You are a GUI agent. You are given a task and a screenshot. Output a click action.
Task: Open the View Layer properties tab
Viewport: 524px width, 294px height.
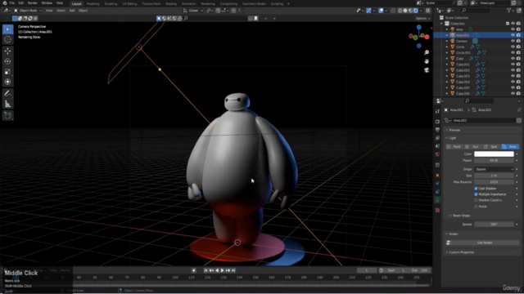[x=437, y=138]
